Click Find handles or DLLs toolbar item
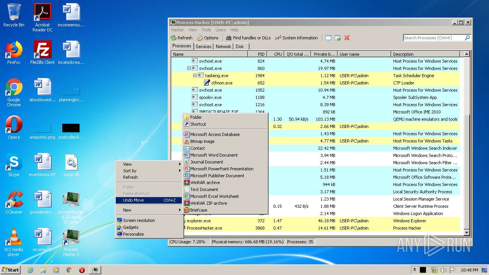The height and width of the screenshot is (275, 489). pos(248,38)
